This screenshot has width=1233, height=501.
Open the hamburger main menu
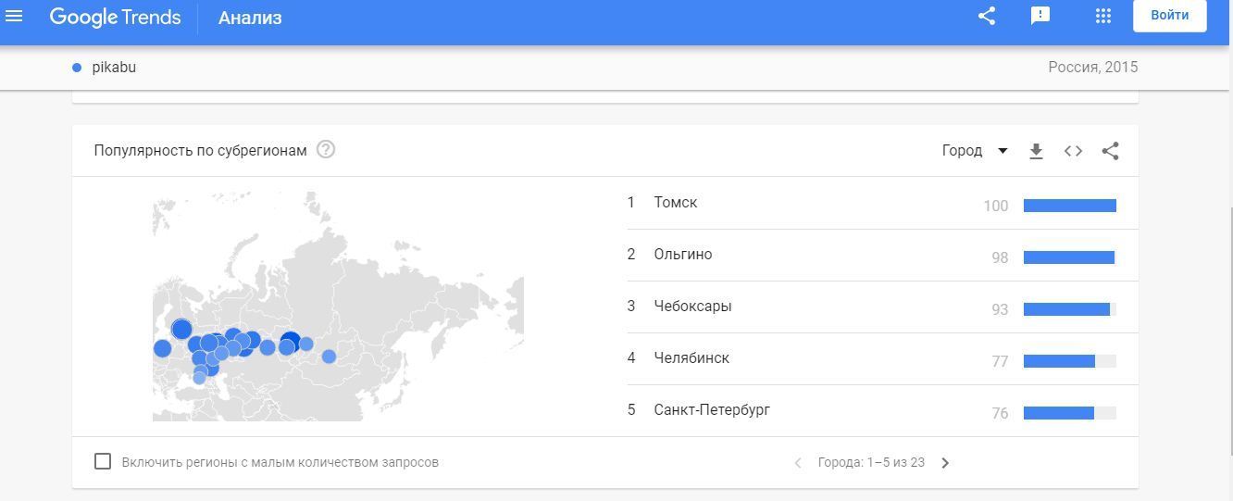tap(14, 16)
